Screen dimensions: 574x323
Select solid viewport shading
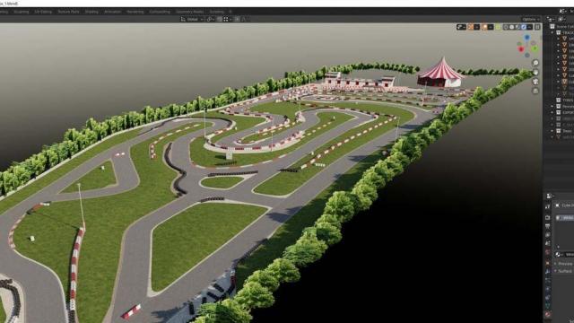click(512, 27)
